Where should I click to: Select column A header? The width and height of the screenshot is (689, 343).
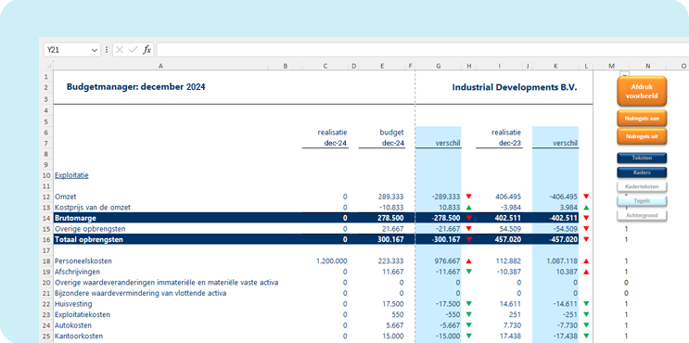[160, 66]
